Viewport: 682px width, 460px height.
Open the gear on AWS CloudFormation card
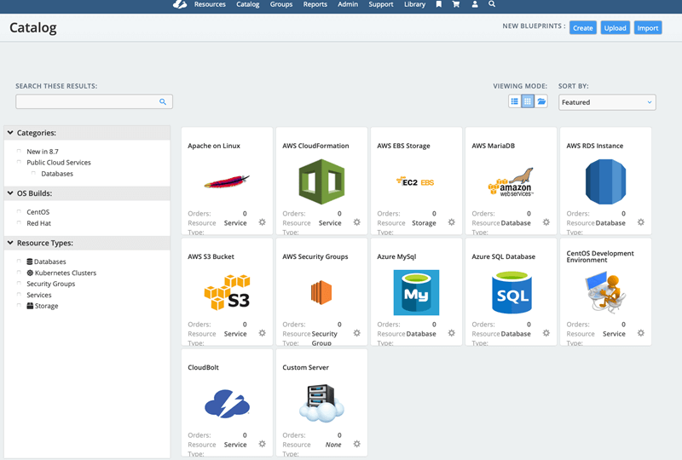pyautogui.click(x=357, y=222)
